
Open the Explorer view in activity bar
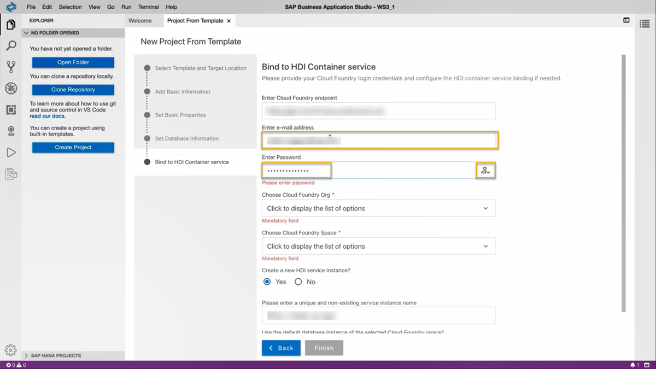11,25
